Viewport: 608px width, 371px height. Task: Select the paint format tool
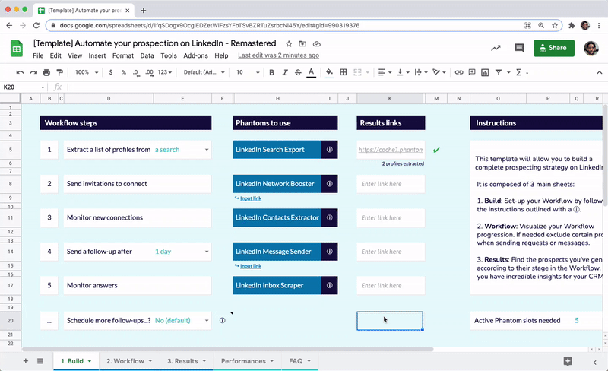tap(60, 72)
